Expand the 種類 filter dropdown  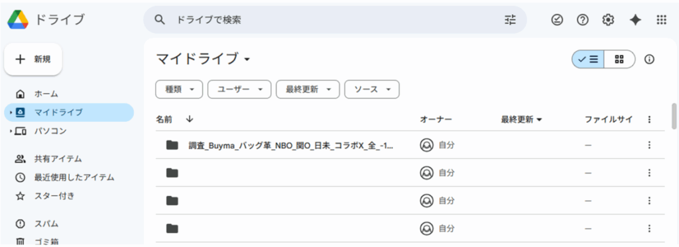(179, 89)
